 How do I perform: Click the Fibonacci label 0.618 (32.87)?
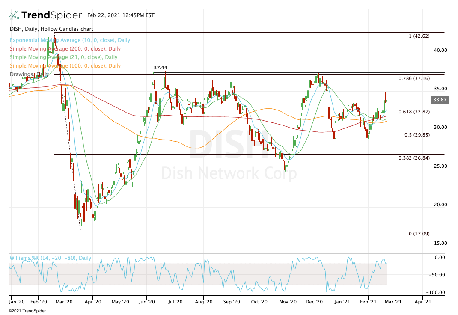point(414,112)
